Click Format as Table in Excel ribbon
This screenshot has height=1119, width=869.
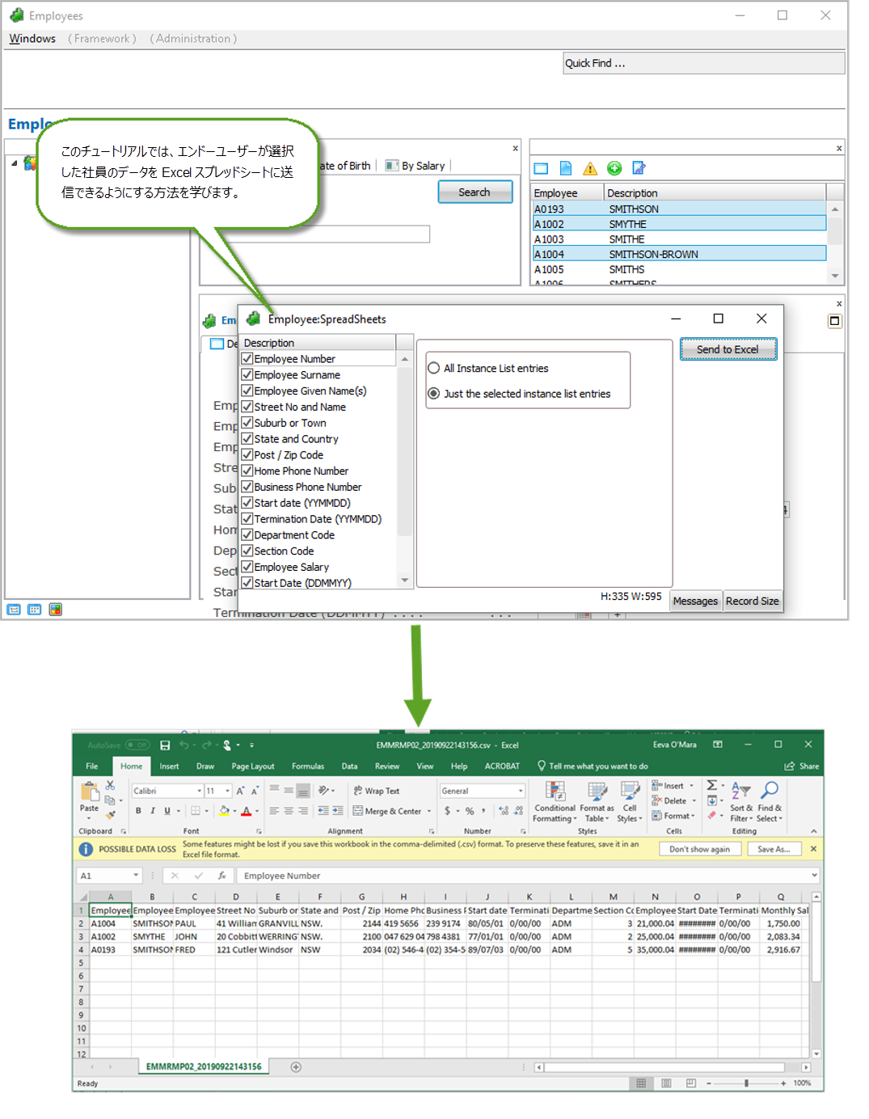597,802
